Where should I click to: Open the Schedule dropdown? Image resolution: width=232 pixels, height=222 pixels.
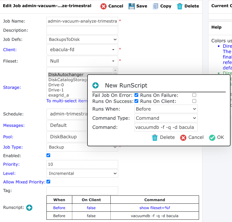click(x=67, y=114)
